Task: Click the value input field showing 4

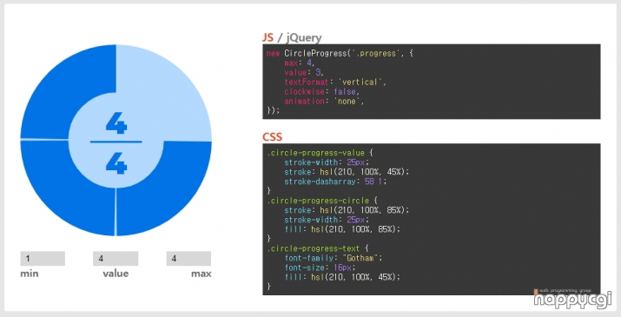Action: 116,258
